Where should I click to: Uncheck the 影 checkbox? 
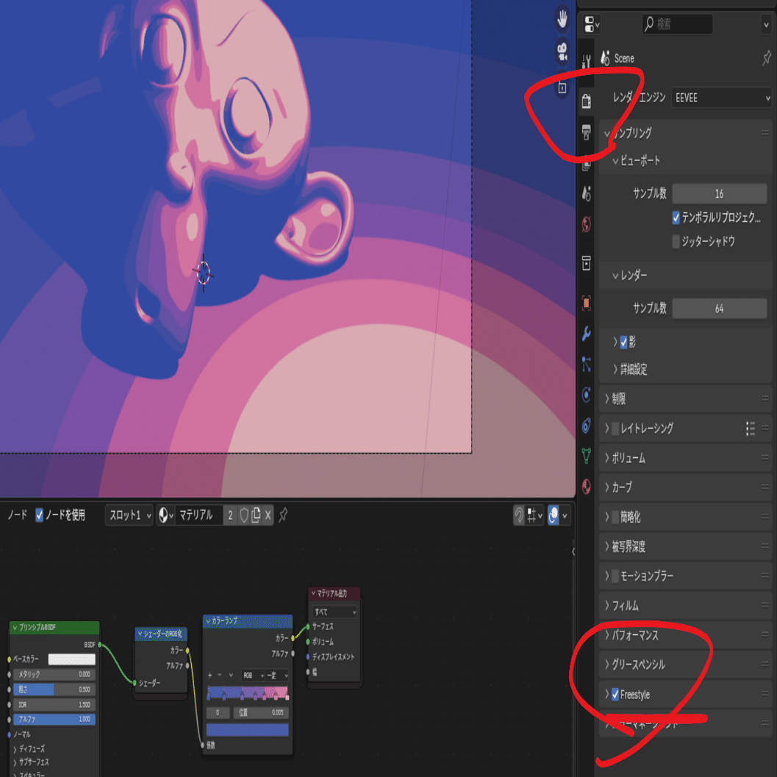623,342
